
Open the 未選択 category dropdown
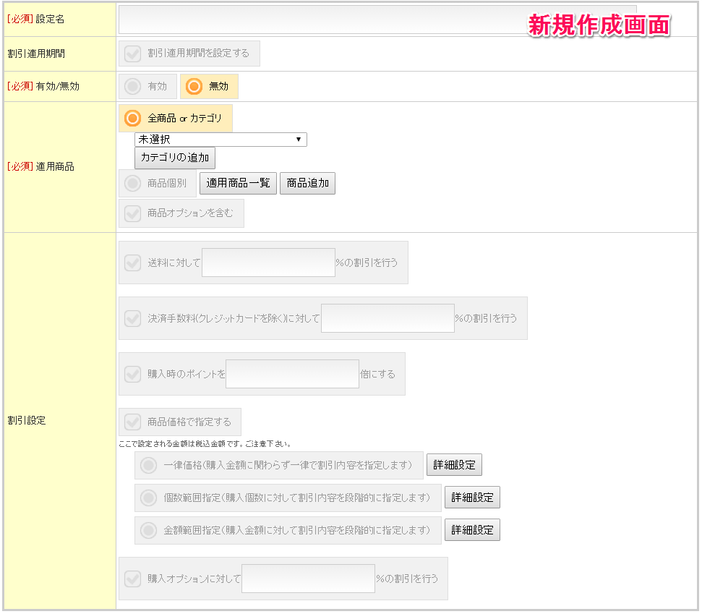(x=221, y=140)
